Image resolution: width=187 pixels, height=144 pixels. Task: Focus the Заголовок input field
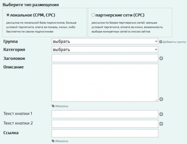click(x=105, y=58)
